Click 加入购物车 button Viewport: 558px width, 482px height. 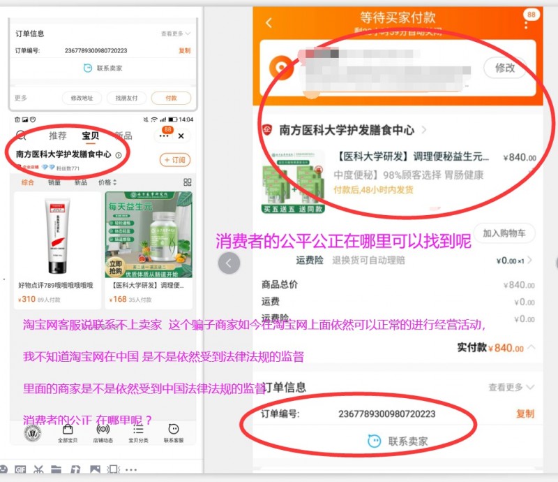click(x=504, y=233)
